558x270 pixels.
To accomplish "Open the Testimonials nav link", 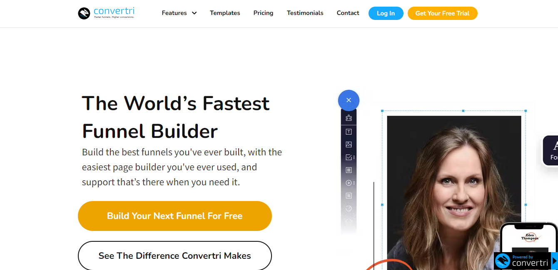I will pos(305,13).
